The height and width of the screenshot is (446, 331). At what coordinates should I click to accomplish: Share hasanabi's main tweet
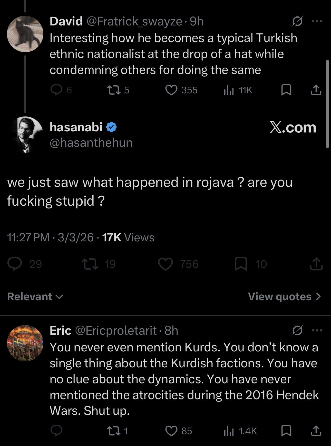click(x=316, y=264)
